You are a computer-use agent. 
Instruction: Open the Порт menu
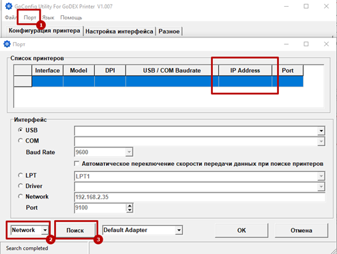(x=30, y=17)
